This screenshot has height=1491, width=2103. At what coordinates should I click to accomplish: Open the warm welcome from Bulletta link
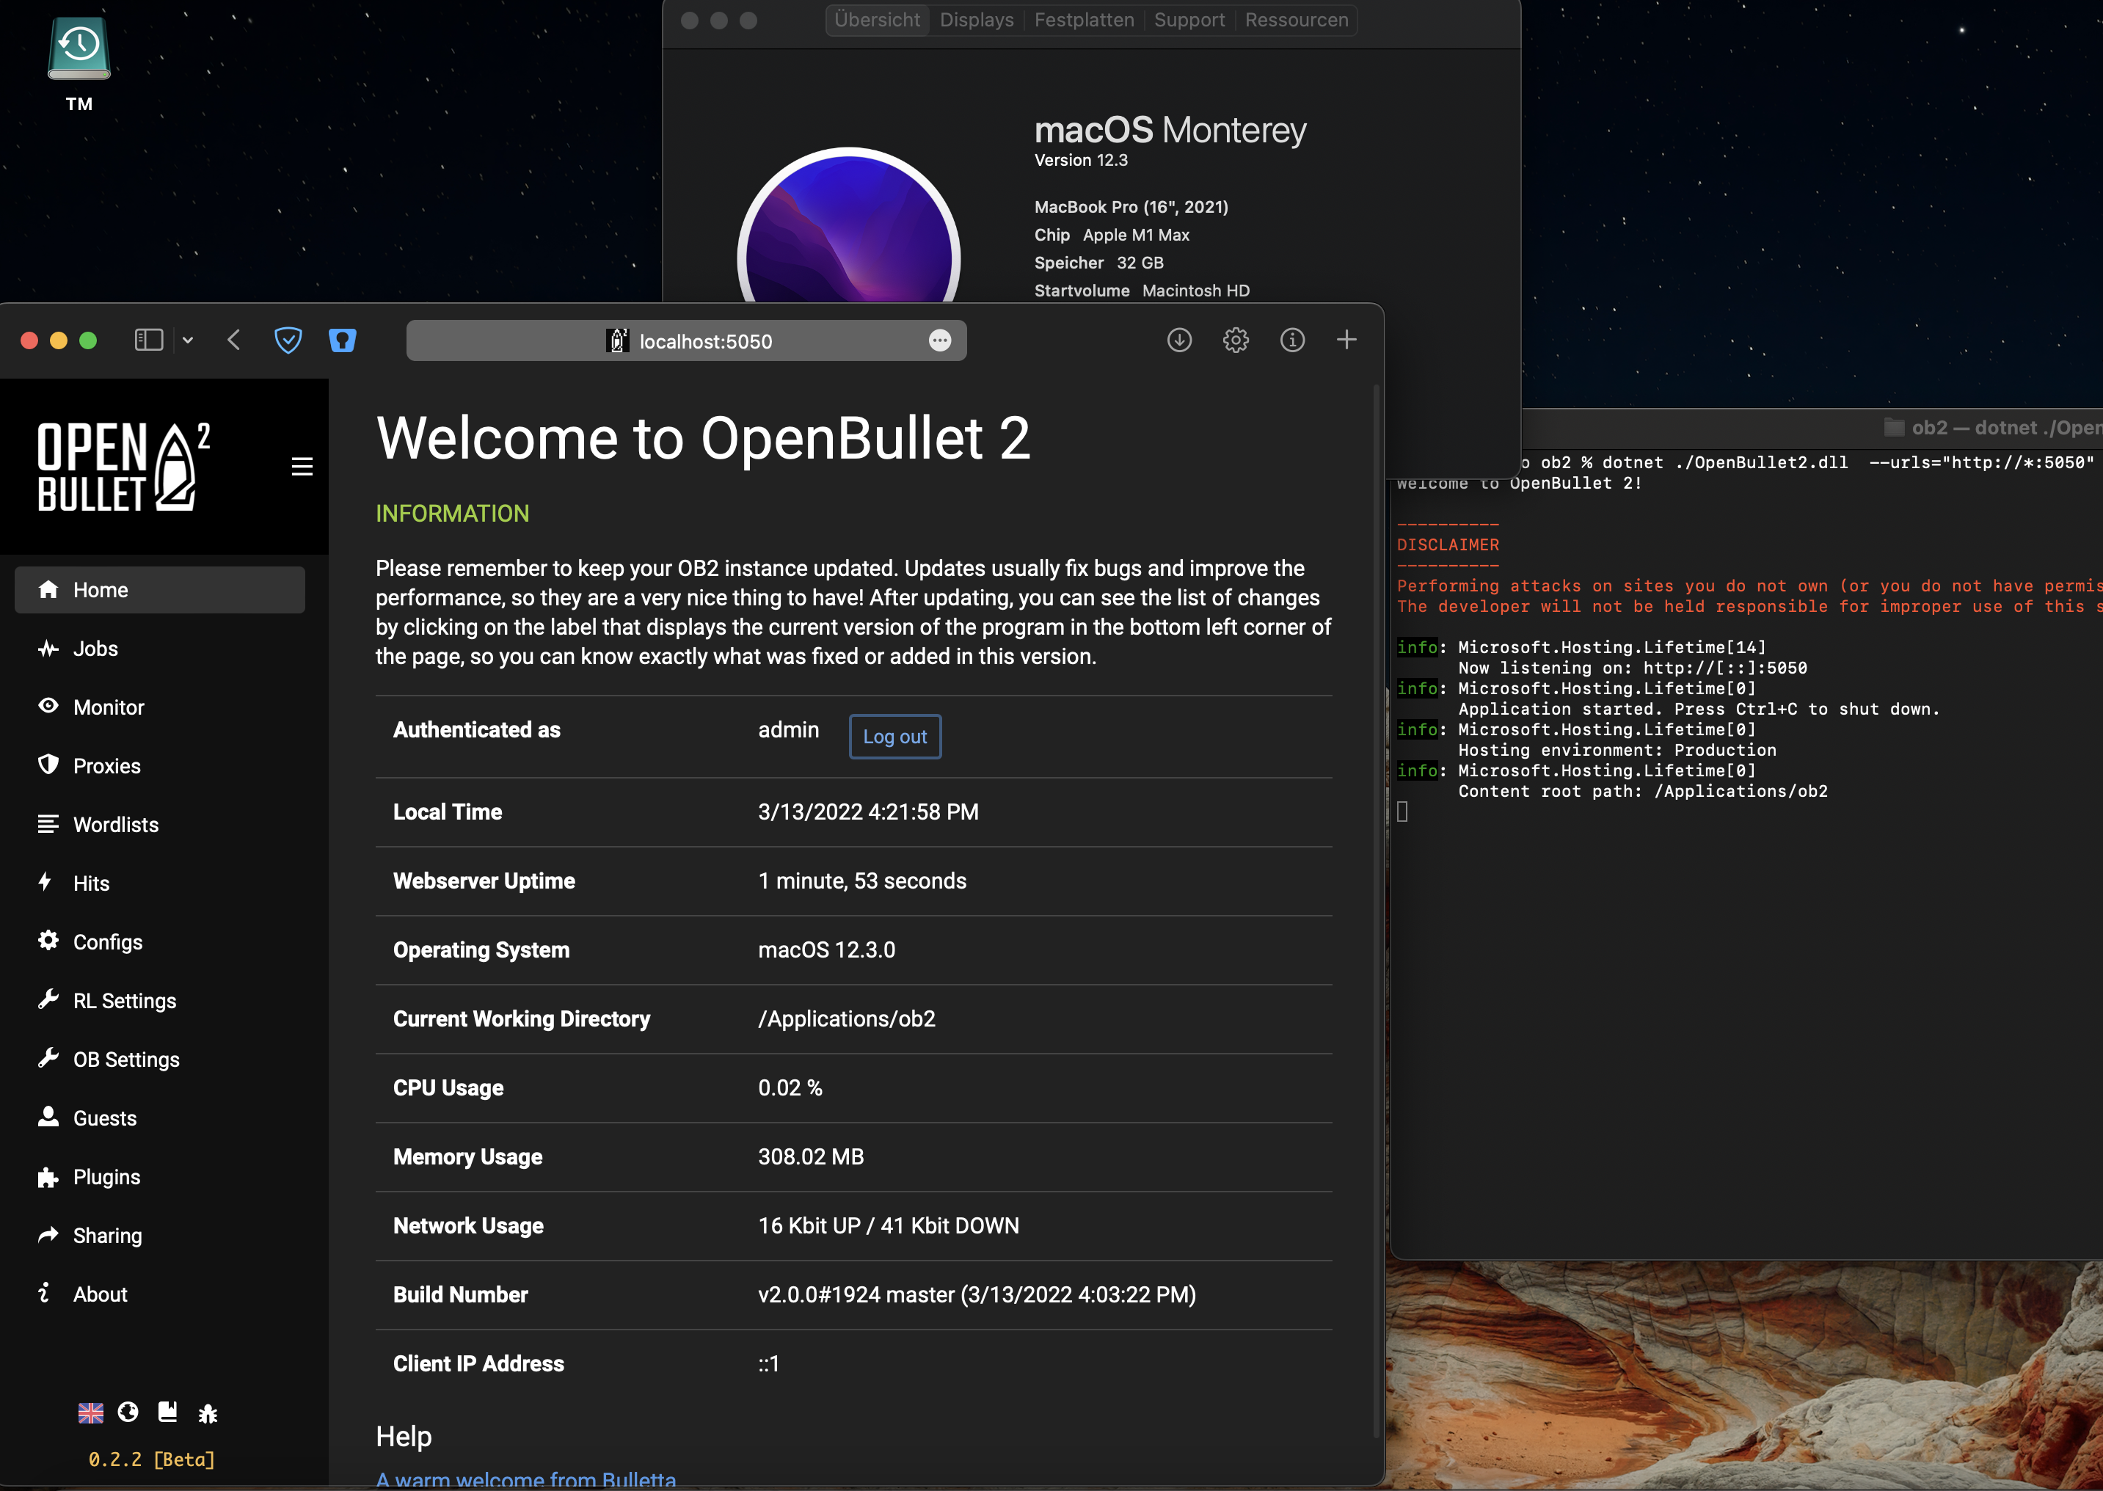[526, 1478]
